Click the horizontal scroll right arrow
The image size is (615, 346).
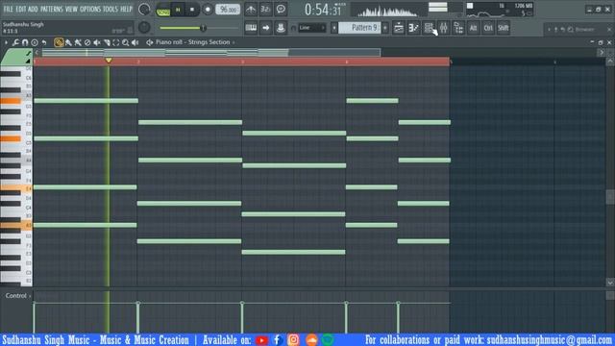602,53
